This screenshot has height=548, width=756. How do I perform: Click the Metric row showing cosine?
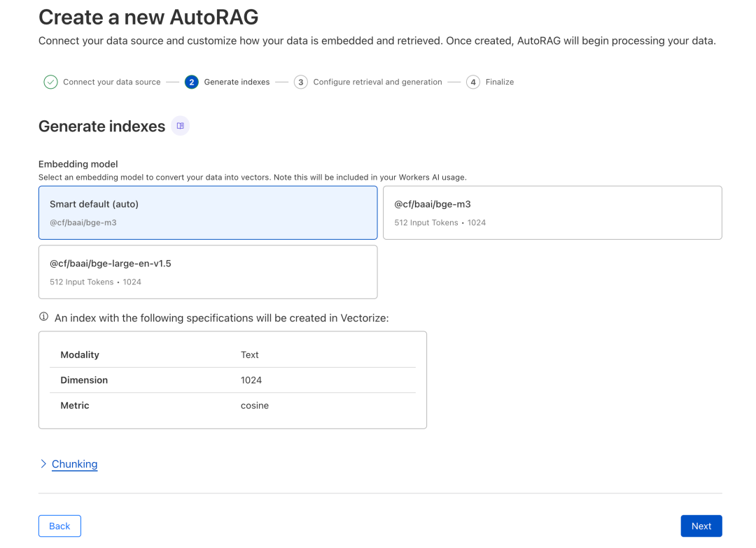[232, 405]
